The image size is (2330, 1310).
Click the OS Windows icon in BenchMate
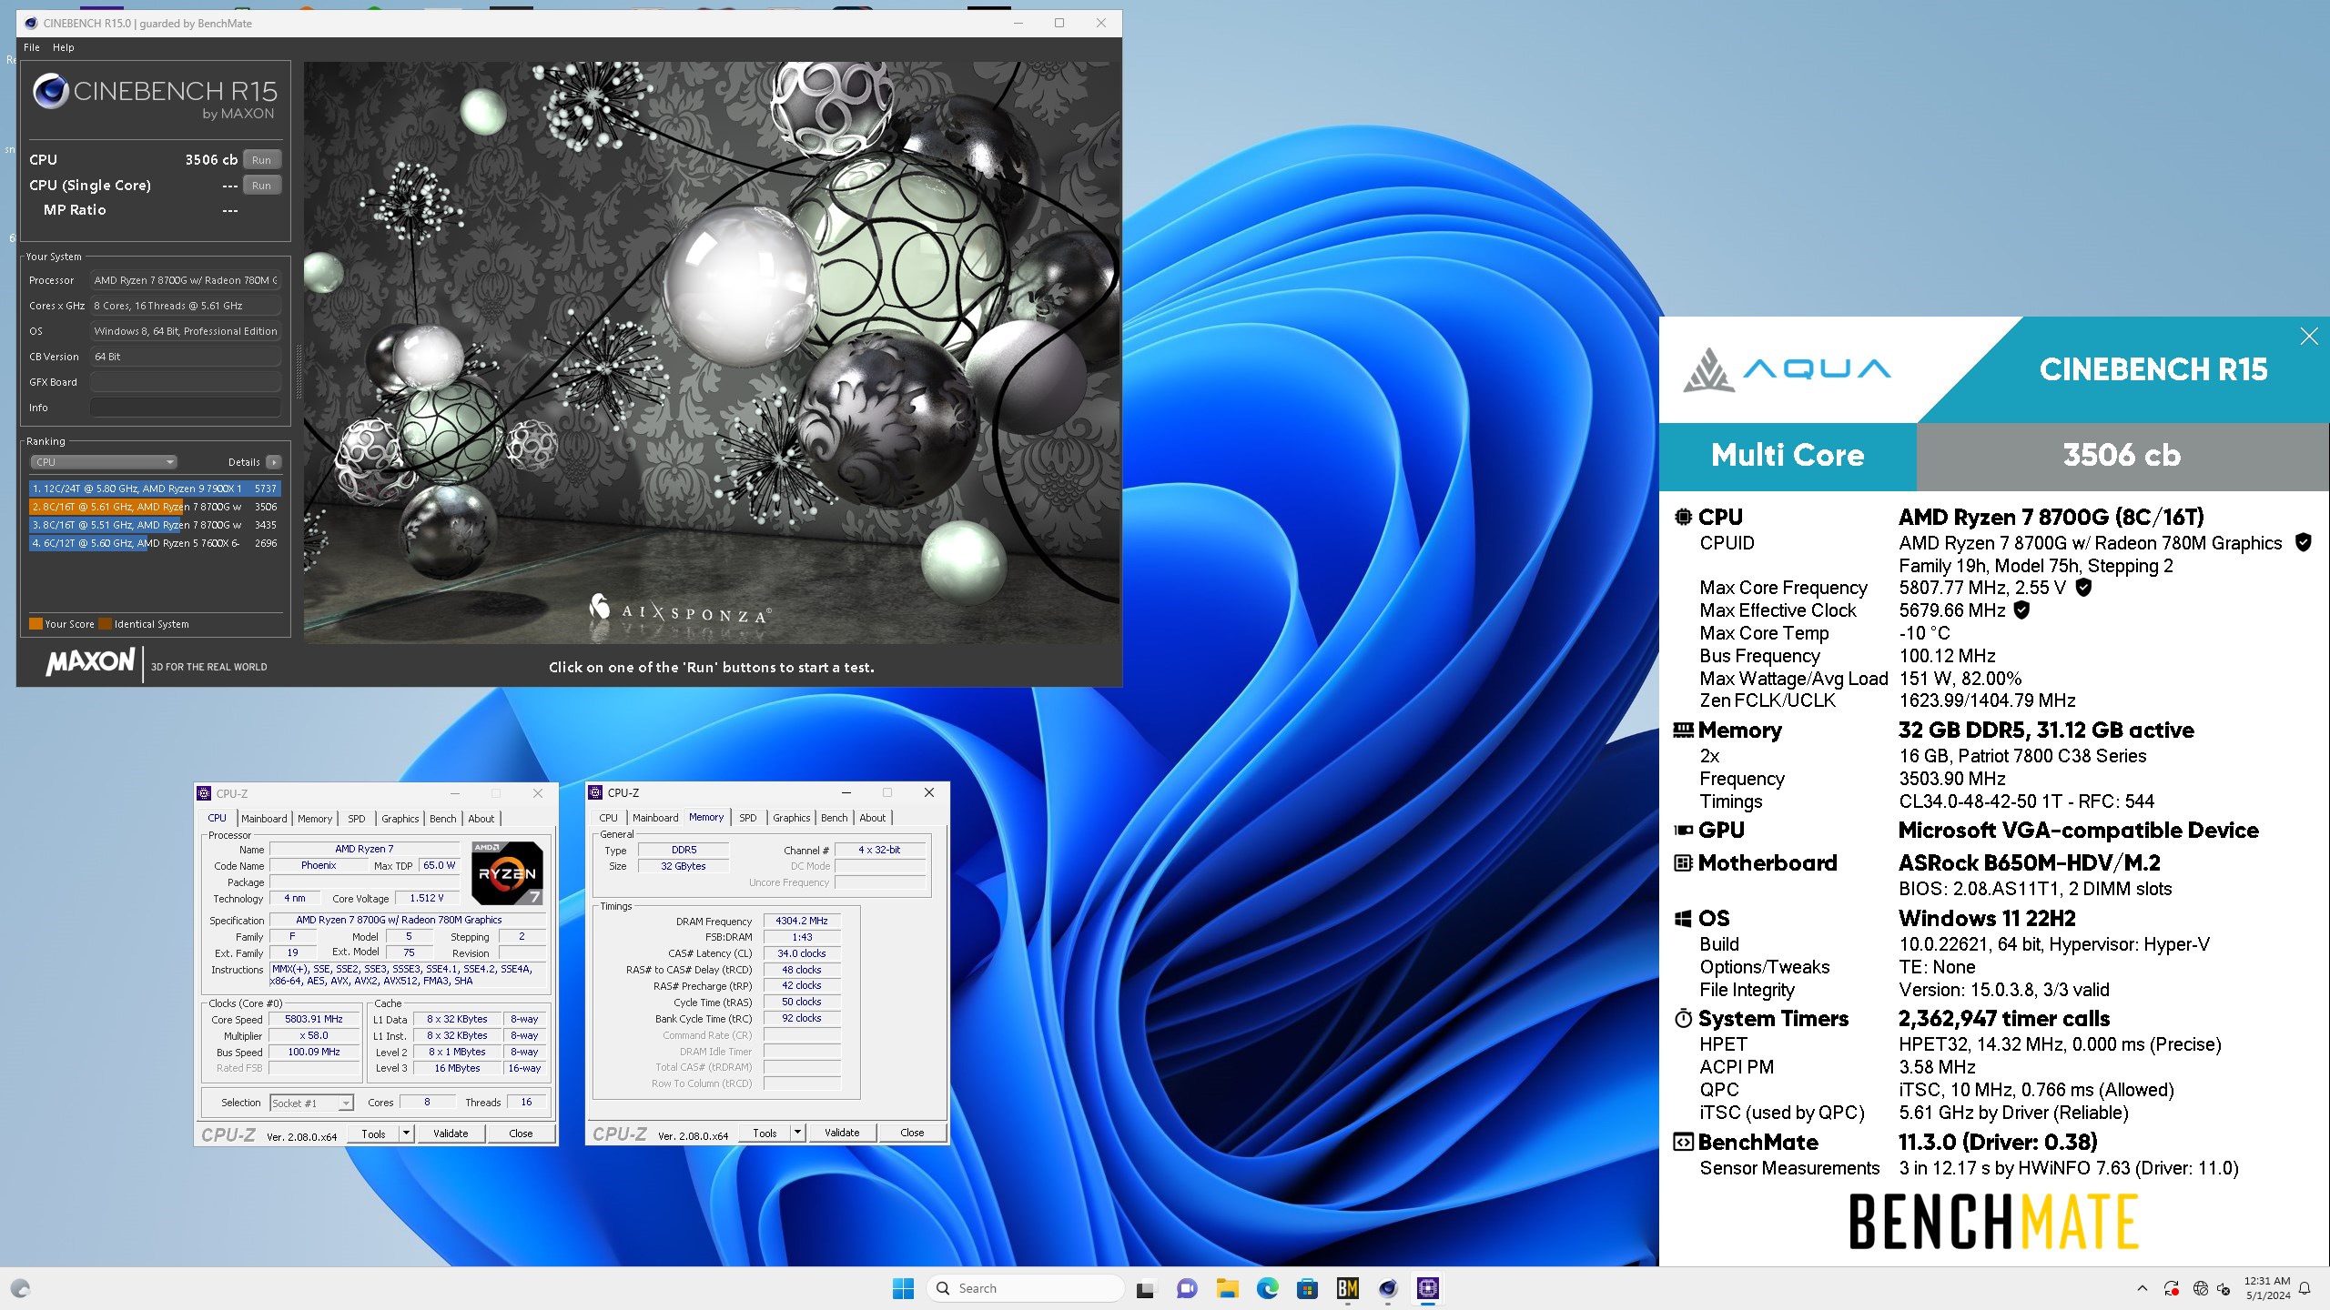[1684, 918]
